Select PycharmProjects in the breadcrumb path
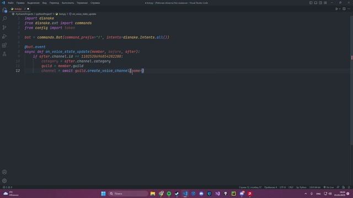Image resolution: width=353 pixels, height=198 pixels. point(24,14)
